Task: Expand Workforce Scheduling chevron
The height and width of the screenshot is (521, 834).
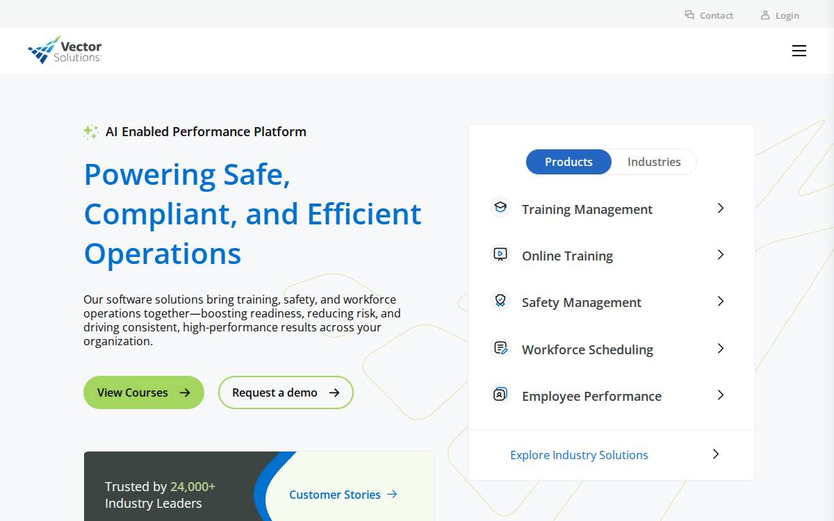Action: (721, 349)
